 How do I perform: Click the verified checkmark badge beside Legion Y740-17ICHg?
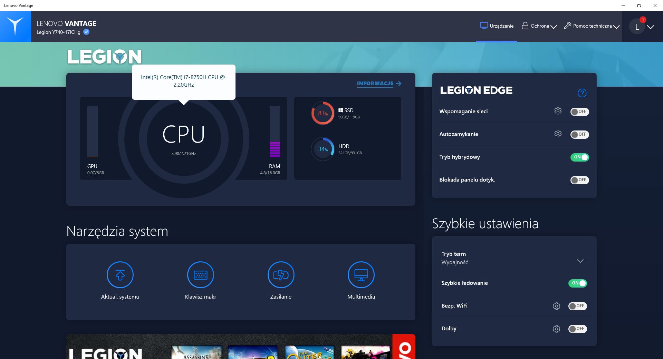(x=86, y=32)
